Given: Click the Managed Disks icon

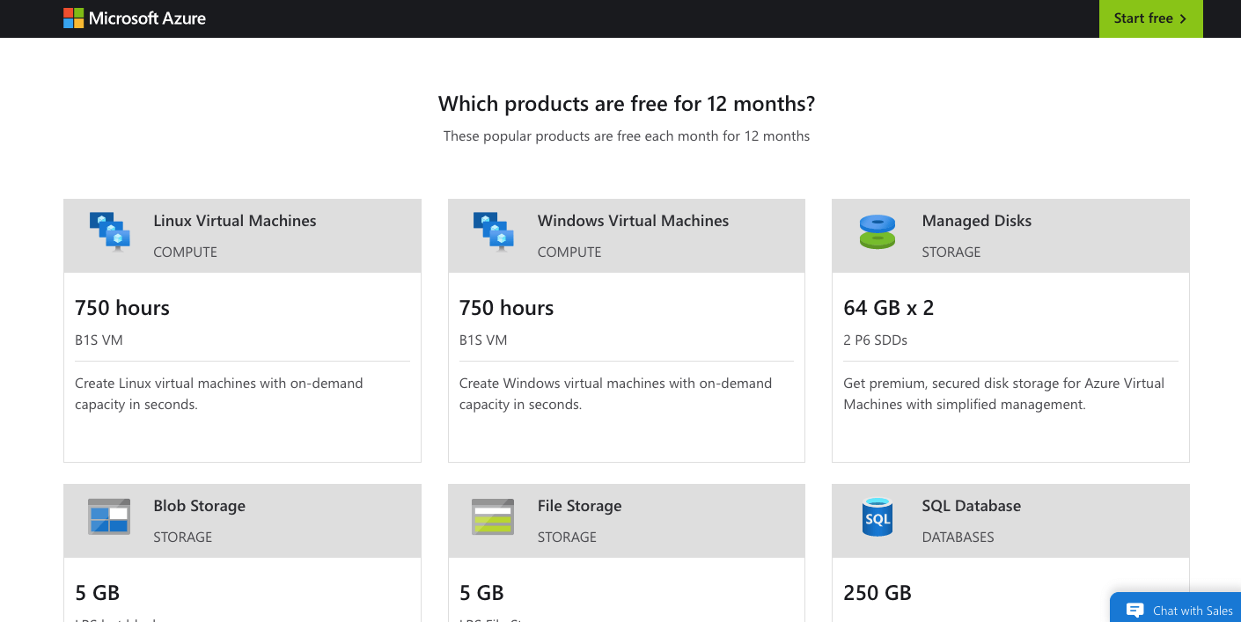Looking at the screenshot, I should [x=877, y=232].
